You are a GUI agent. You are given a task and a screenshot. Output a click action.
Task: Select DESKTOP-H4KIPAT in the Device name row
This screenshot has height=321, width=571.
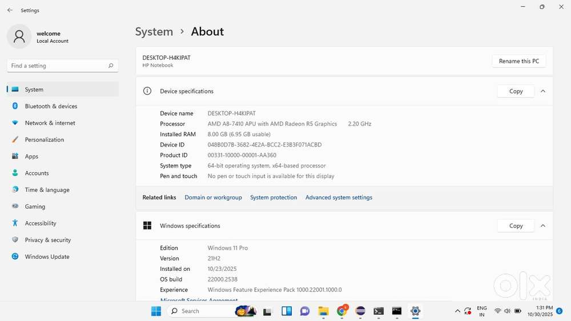point(232,113)
